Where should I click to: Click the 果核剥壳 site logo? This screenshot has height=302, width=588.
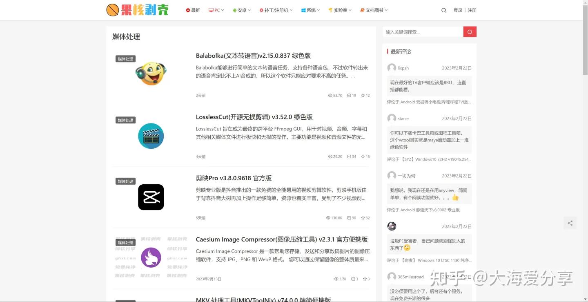point(137,10)
